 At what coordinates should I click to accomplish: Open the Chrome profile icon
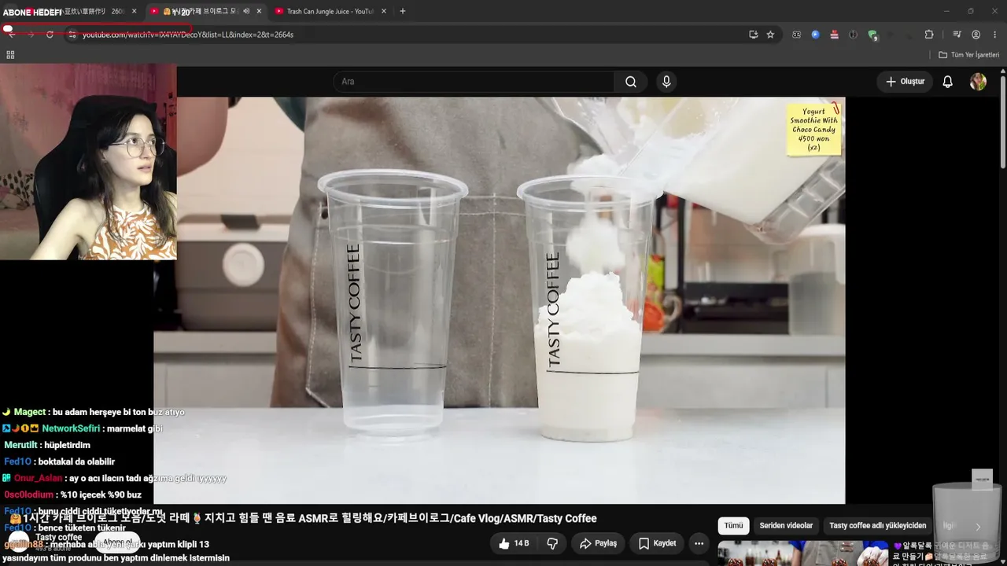click(x=976, y=35)
